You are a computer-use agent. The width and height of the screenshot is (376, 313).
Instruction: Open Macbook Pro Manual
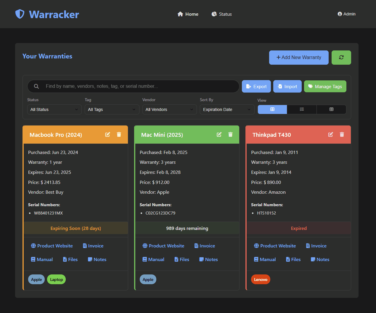(42, 259)
